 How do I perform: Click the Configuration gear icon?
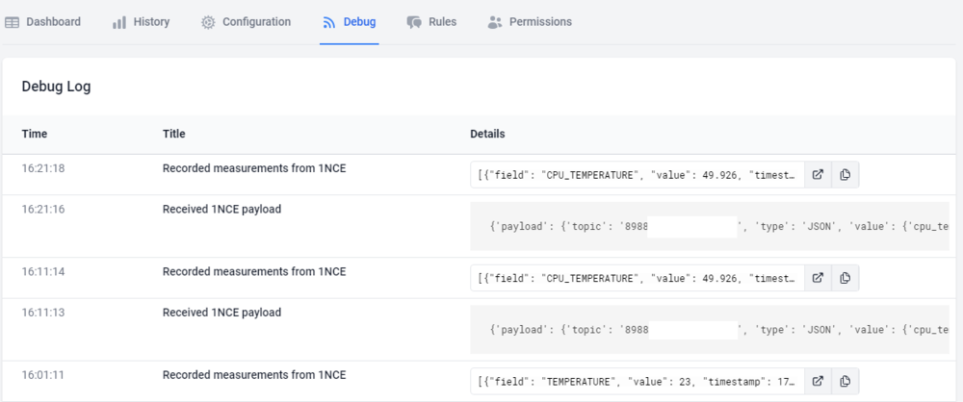click(208, 22)
